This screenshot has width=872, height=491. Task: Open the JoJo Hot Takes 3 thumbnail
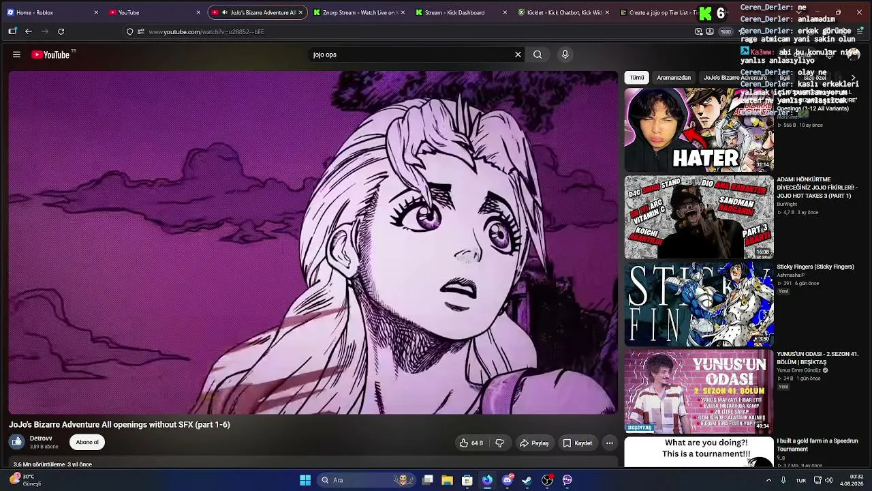click(x=699, y=218)
